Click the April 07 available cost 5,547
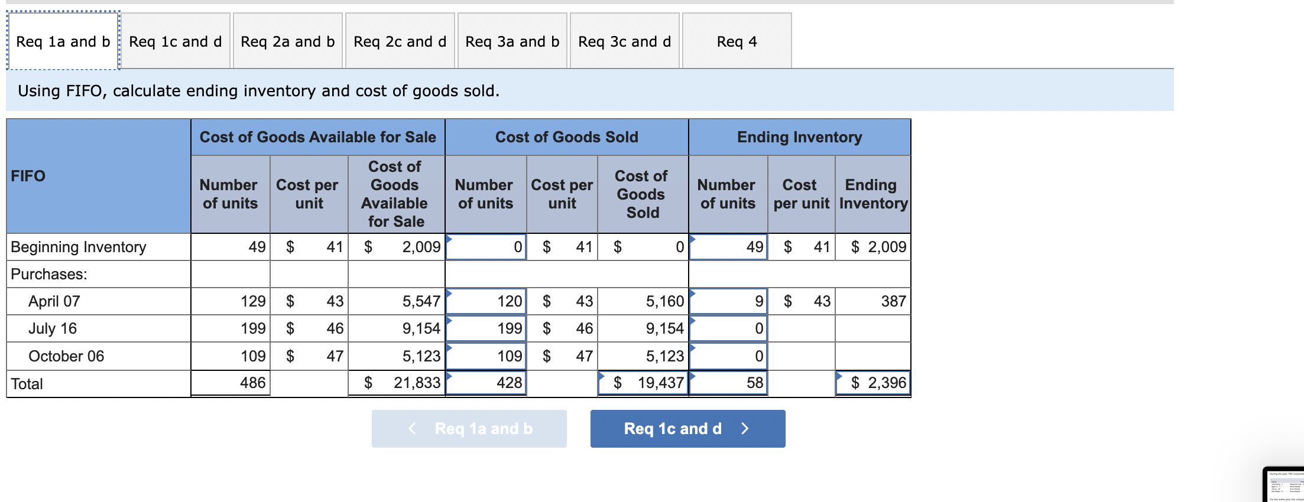Image resolution: width=1304 pixels, height=502 pixels. click(x=421, y=301)
